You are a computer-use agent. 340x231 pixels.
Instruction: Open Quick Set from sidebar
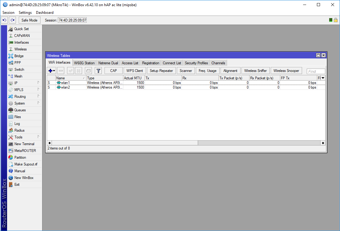(x=25, y=29)
